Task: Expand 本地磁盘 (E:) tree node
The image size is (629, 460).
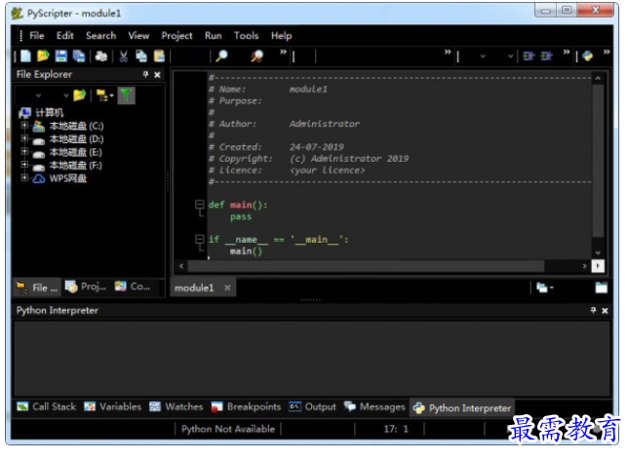Action: (x=25, y=152)
